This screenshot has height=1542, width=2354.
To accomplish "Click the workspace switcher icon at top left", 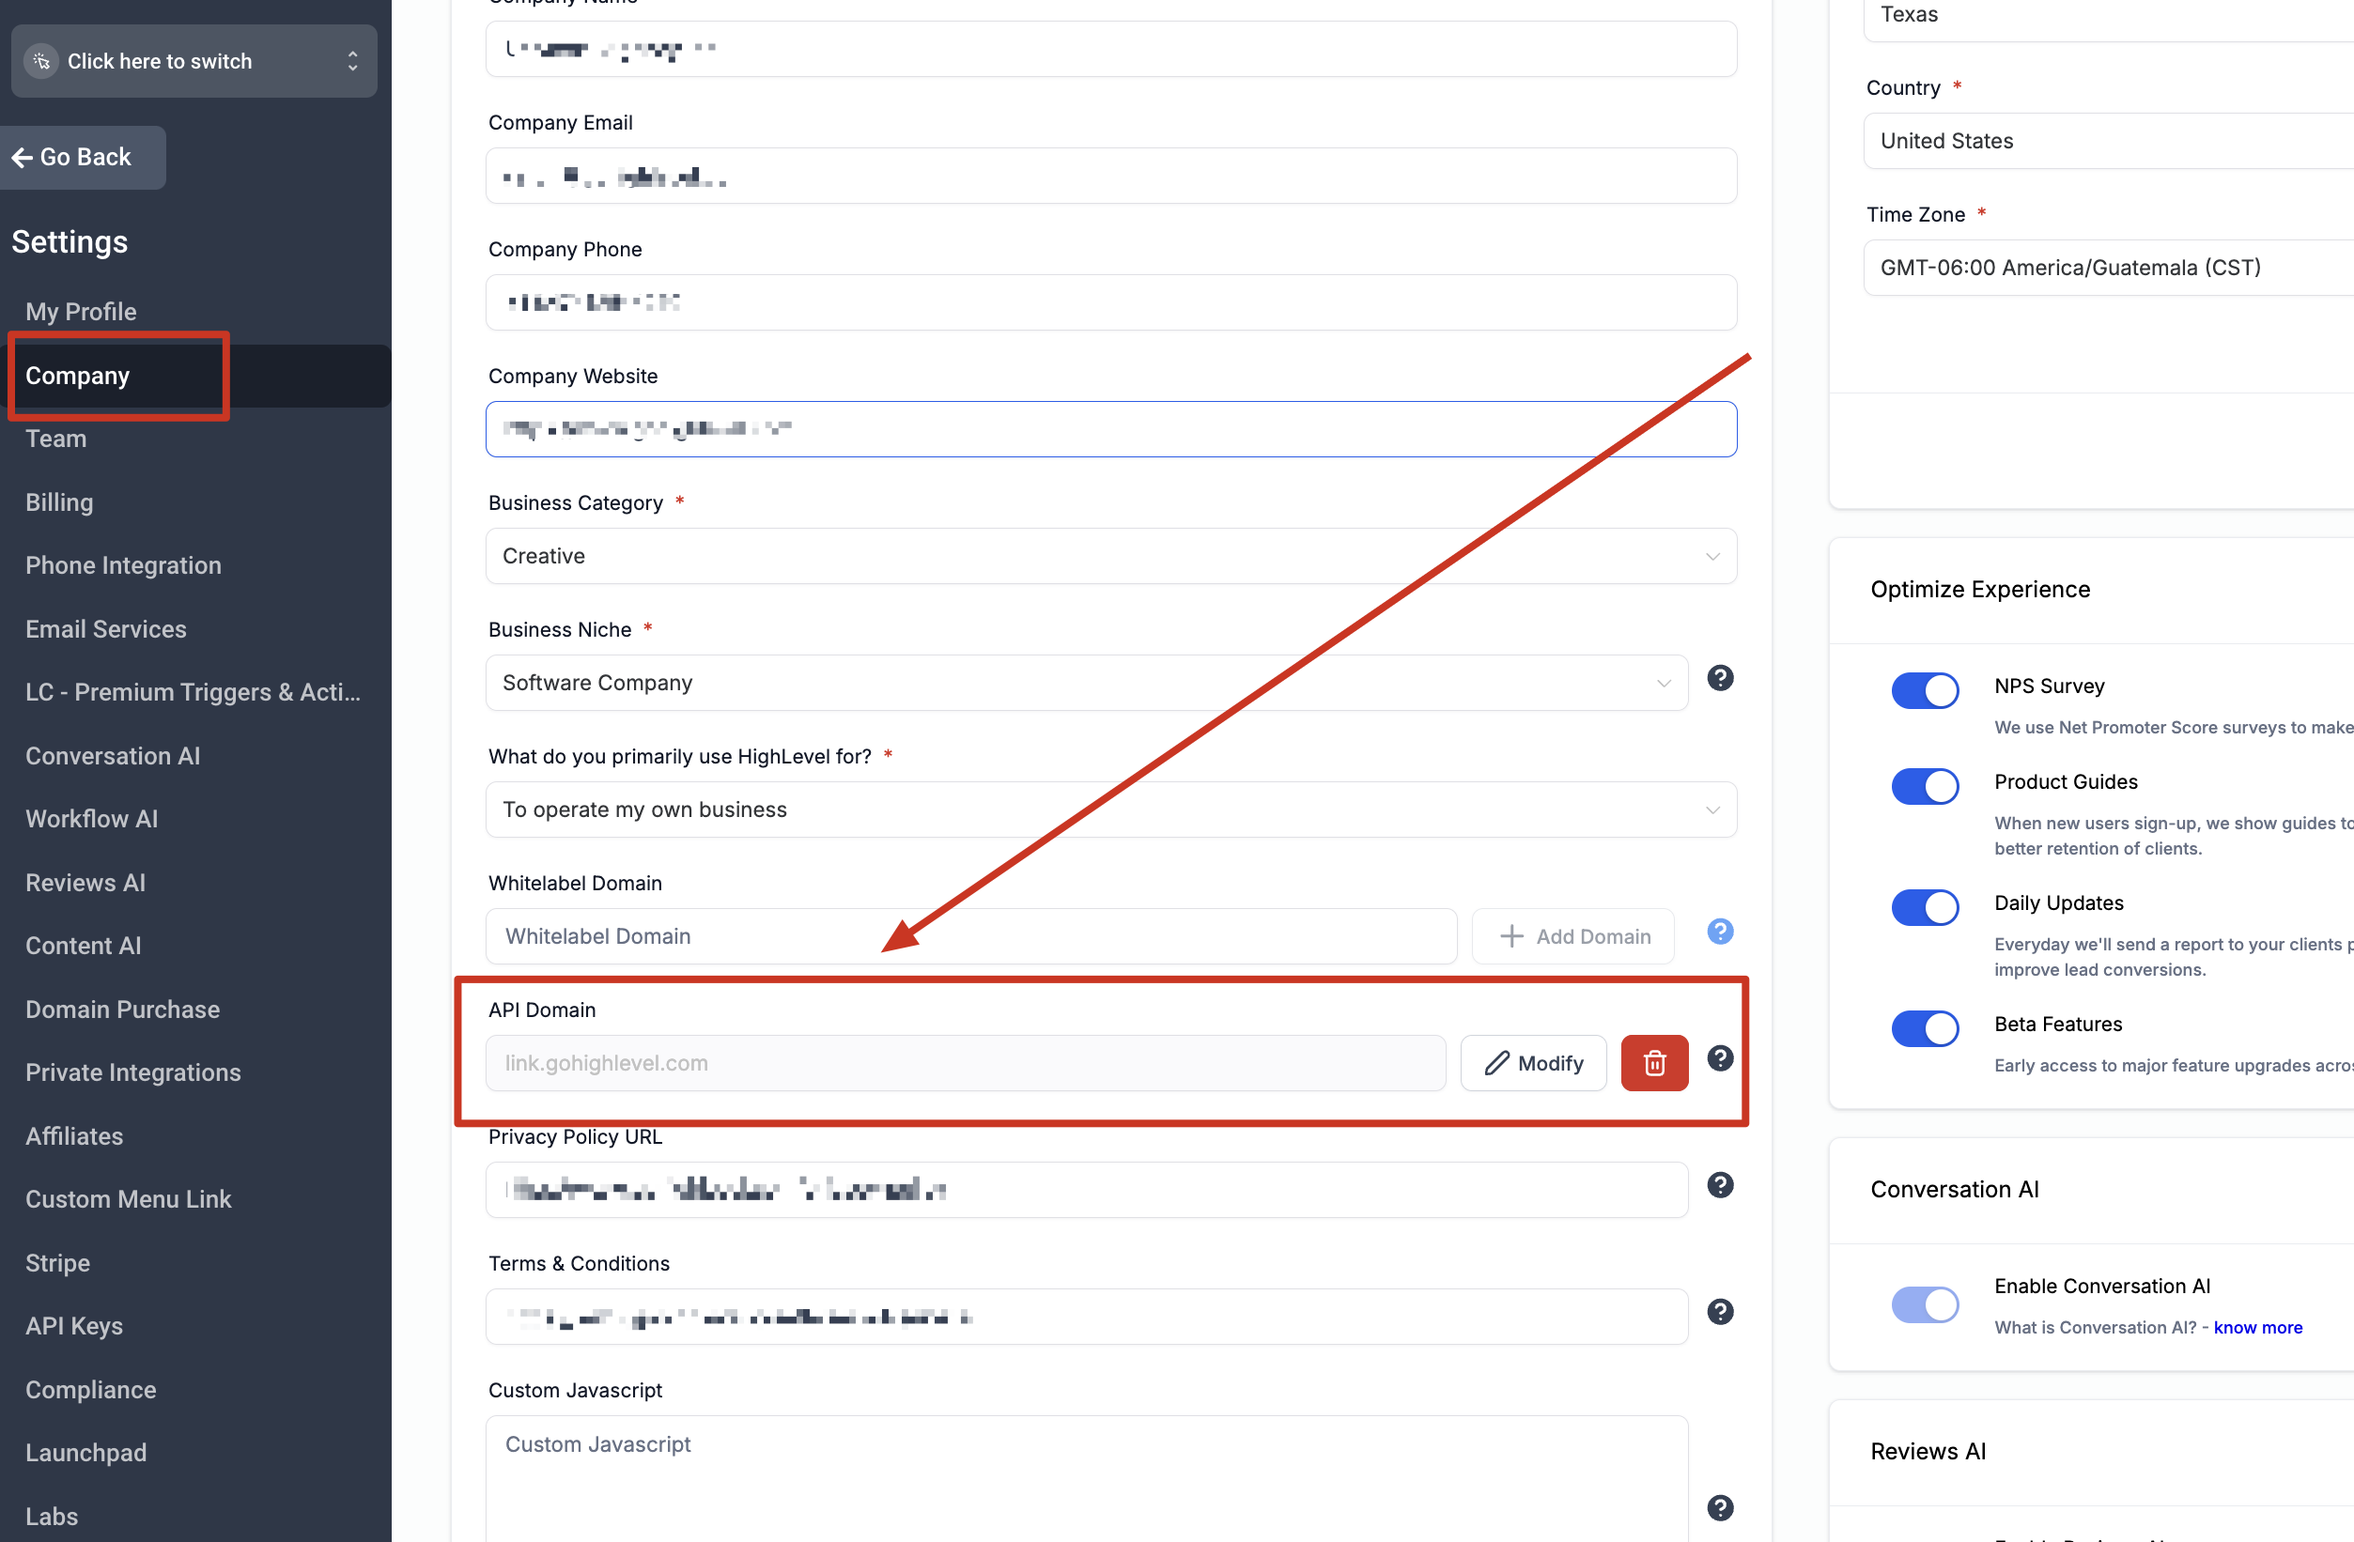I will 40,60.
